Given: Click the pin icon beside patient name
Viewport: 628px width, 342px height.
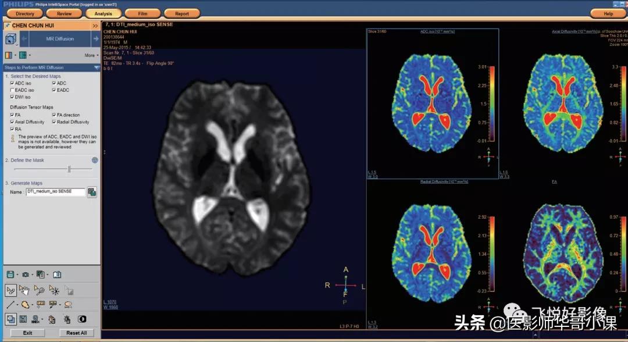Looking at the screenshot, I should [x=7, y=25].
